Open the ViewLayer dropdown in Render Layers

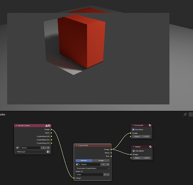(x=31, y=152)
